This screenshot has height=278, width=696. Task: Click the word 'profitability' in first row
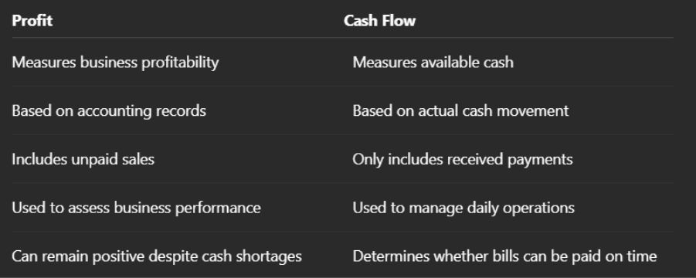click(x=180, y=63)
